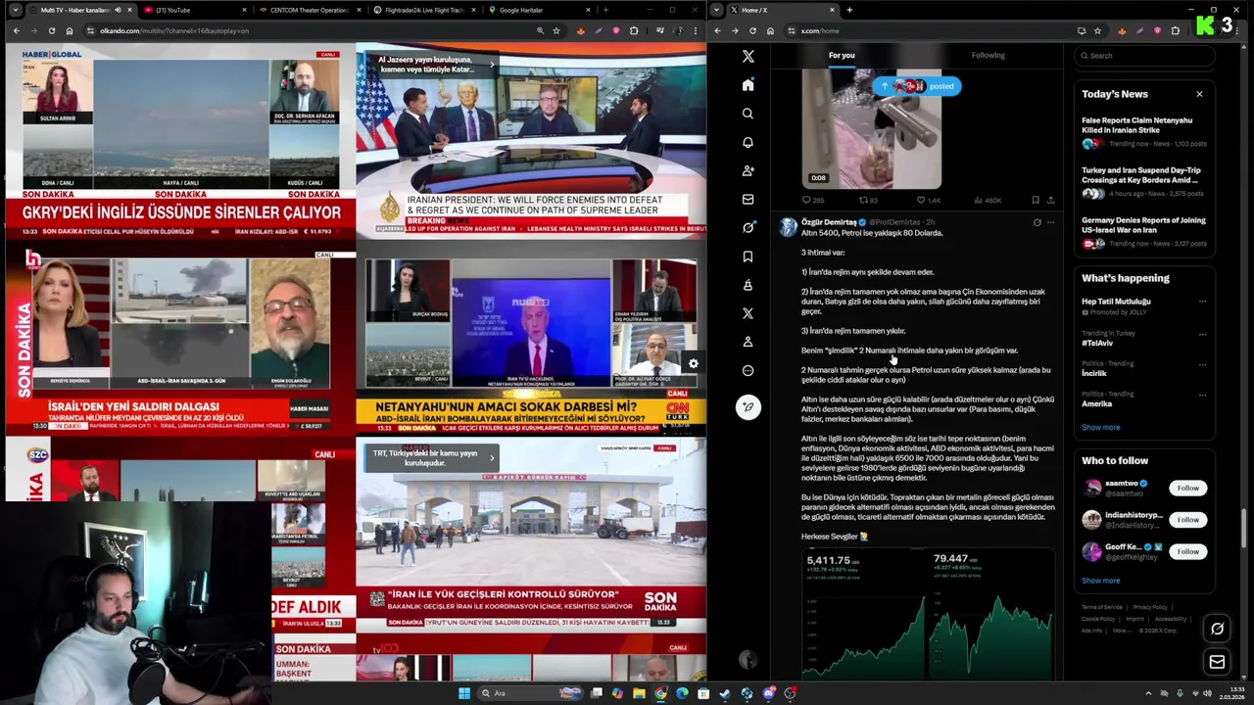Viewport: 1254px width, 705px height.
Task: View analytics of post with 460K views
Action: point(988,200)
